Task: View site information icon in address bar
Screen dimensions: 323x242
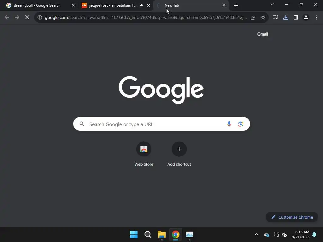Action: coord(40,18)
